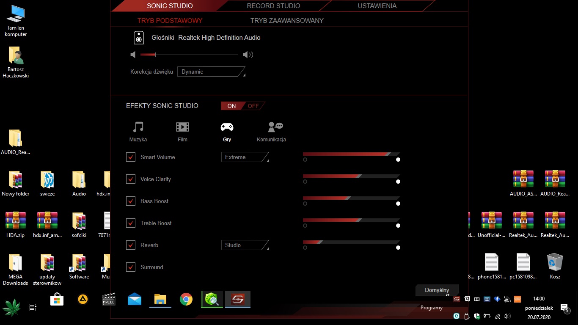Expand the hidden taskbar toolbar chevron
This screenshot has width=578, height=325.
[x=447, y=295]
